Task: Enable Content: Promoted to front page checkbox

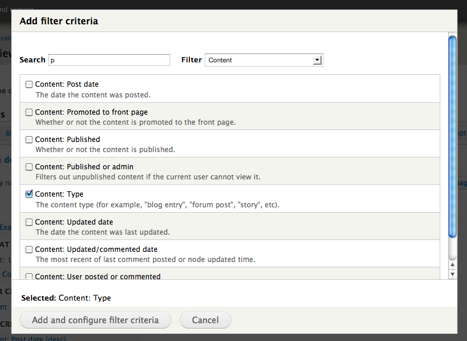Action: pos(29,112)
